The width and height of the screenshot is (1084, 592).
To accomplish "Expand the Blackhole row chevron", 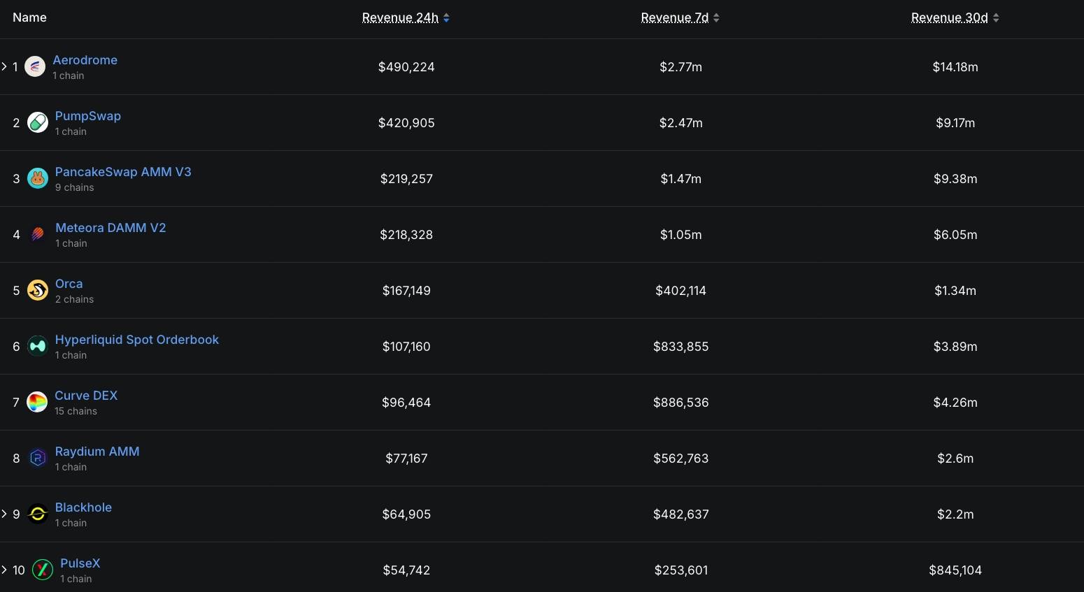I will tap(4, 514).
